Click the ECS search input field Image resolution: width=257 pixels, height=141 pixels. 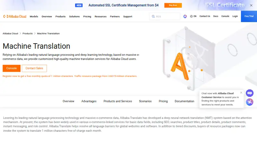(x=164, y=16)
